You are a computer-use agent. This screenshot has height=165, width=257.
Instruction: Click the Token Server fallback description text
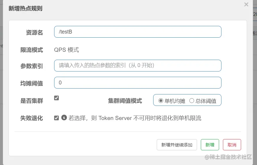(x=135, y=118)
